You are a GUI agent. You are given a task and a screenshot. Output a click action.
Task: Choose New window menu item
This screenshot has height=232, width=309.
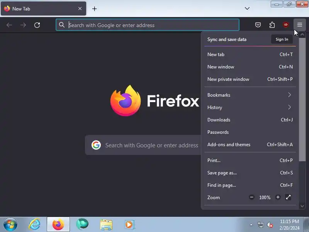pyautogui.click(x=250, y=67)
